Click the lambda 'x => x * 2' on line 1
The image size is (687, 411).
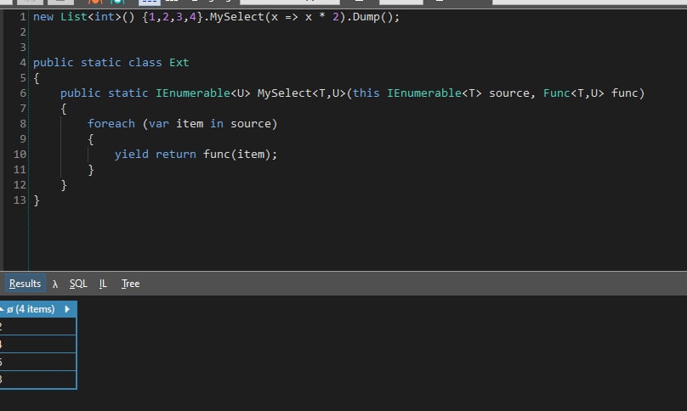point(305,17)
